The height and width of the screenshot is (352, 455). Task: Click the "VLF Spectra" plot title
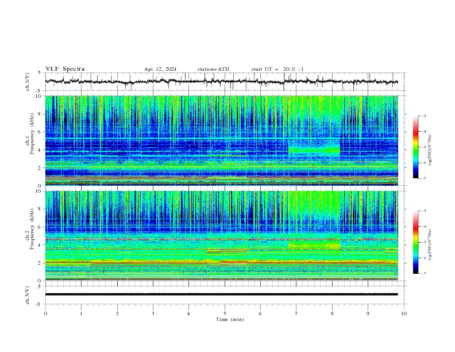pyautogui.click(x=65, y=69)
